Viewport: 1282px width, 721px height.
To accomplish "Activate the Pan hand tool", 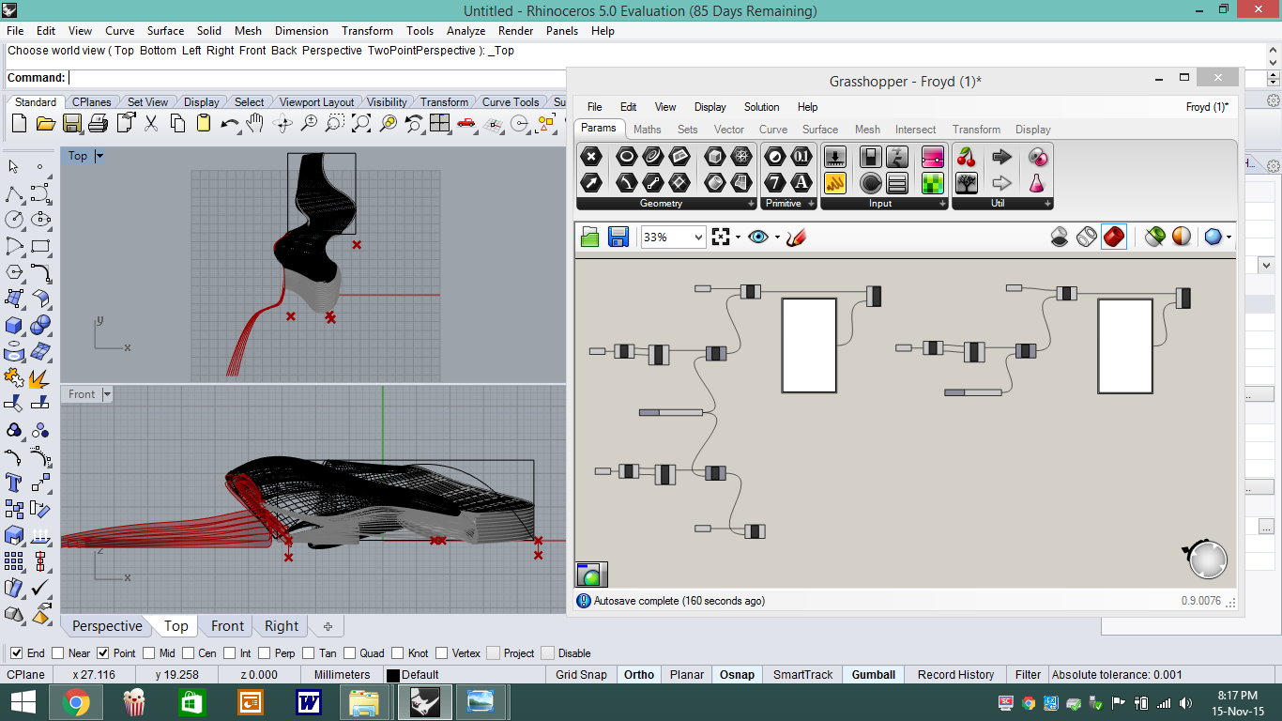I will [255, 123].
